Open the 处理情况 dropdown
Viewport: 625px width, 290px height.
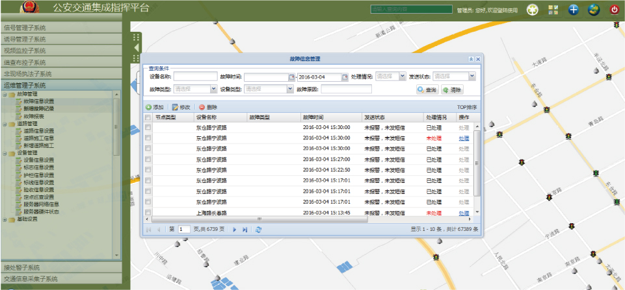tap(403, 77)
